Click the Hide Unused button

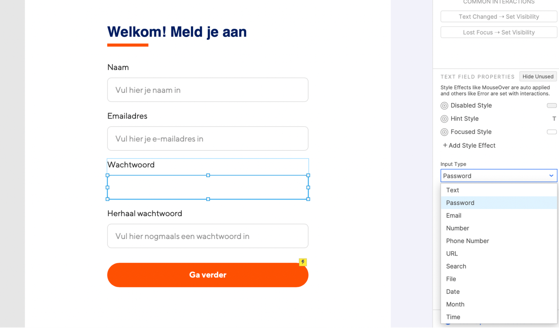point(538,76)
